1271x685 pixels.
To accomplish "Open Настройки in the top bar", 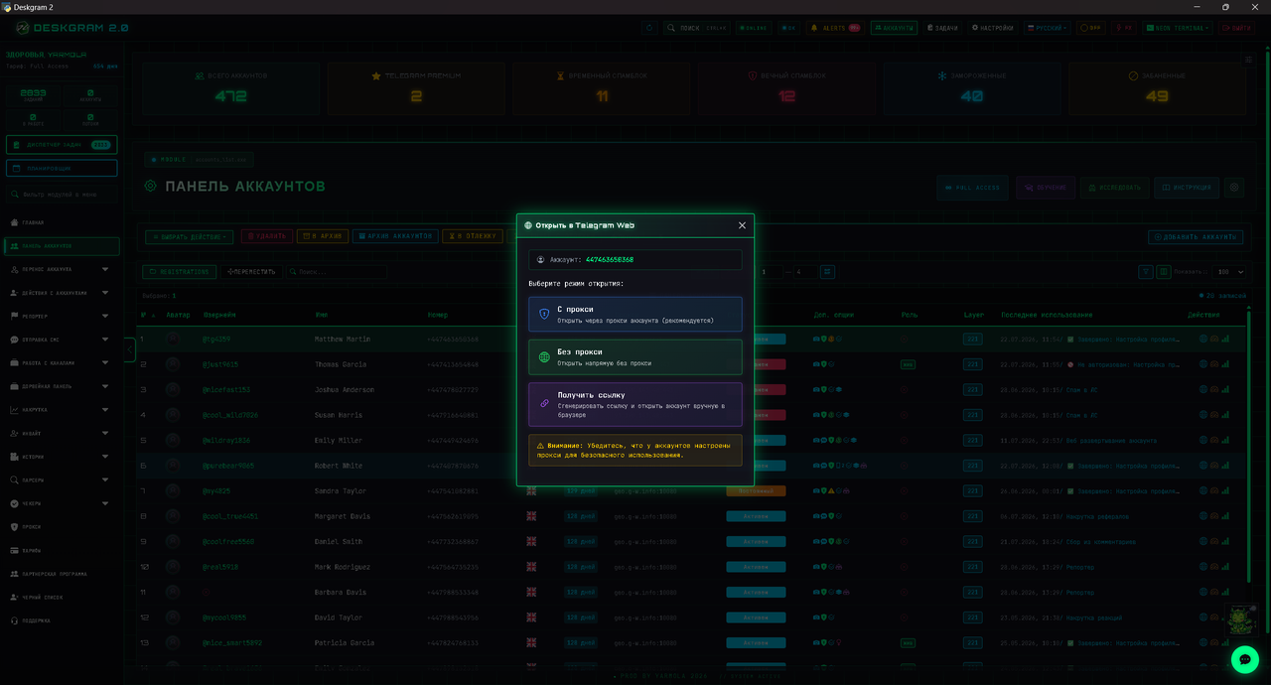I will (x=993, y=28).
